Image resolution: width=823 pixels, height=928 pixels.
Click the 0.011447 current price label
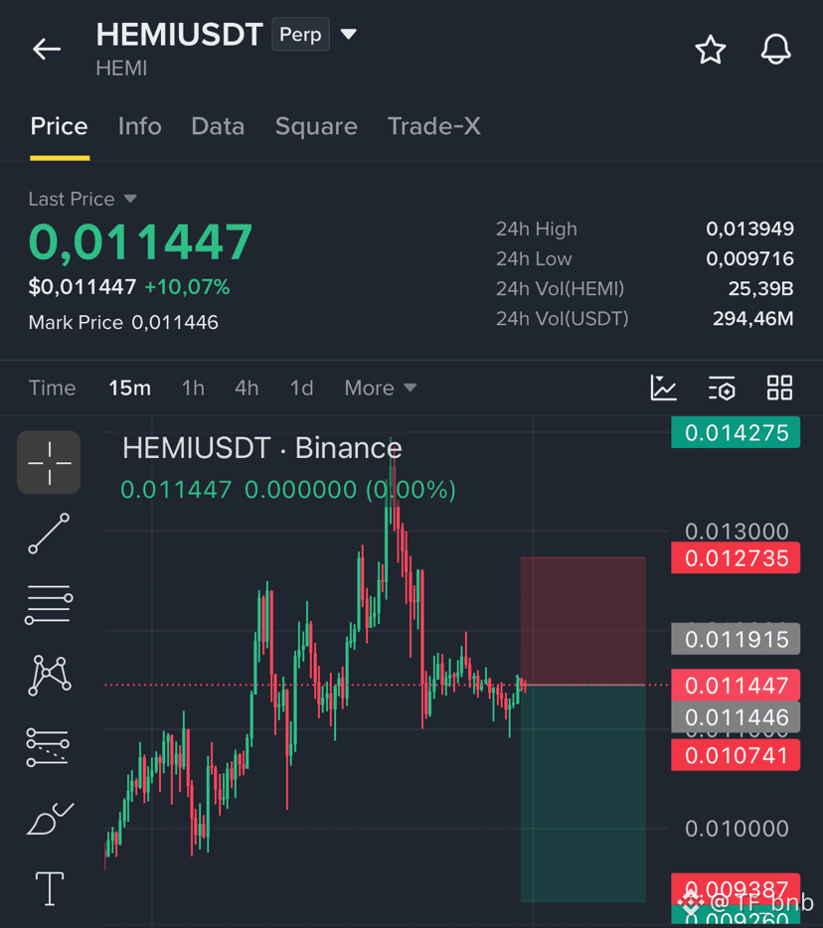tap(736, 686)
